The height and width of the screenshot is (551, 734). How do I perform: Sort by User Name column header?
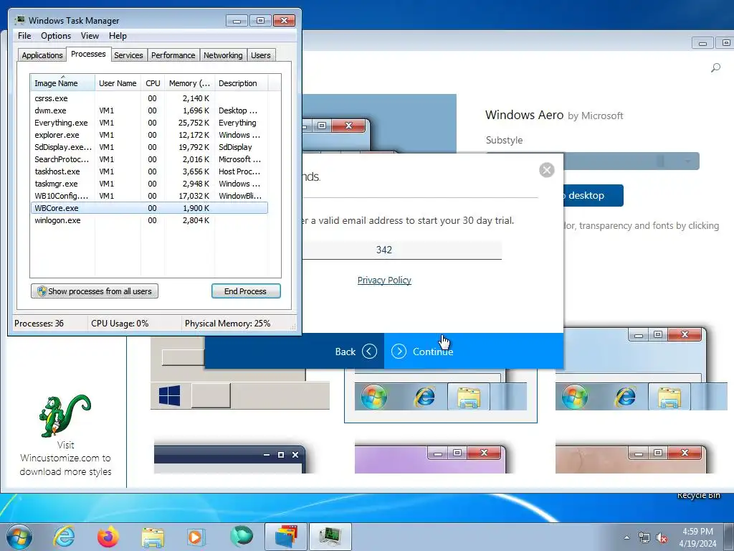(x=118, y=83)
